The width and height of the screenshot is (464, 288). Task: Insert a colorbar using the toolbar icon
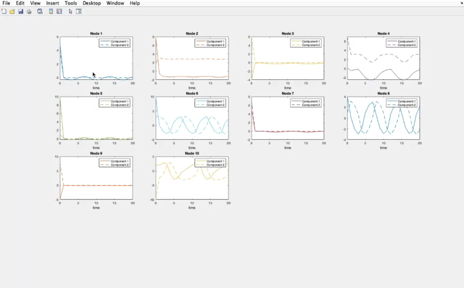click(51, 11)
